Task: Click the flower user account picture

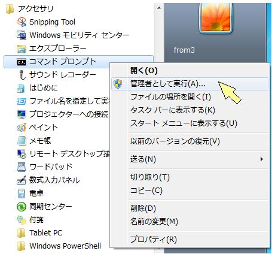Action: tap(216, 18)
